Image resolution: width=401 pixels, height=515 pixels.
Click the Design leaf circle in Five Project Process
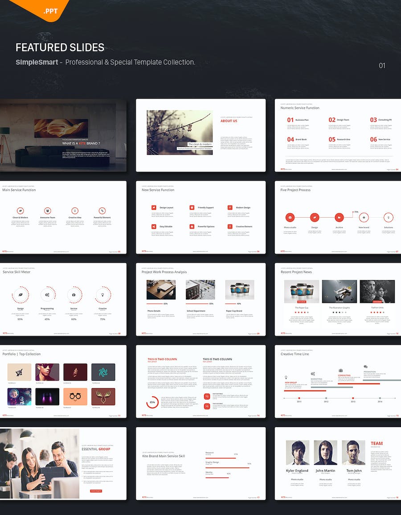point(315,217)
